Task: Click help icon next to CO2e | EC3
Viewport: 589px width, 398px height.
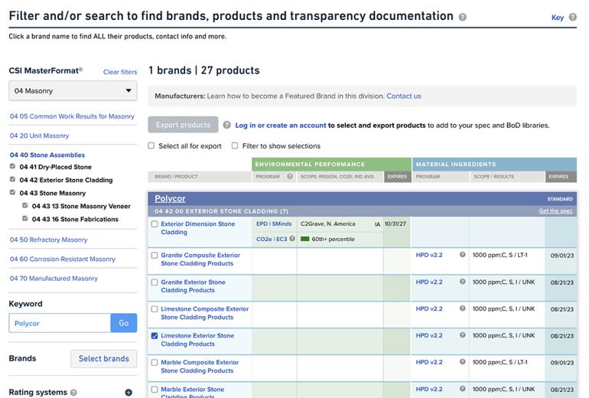Action: click(292, 239)
